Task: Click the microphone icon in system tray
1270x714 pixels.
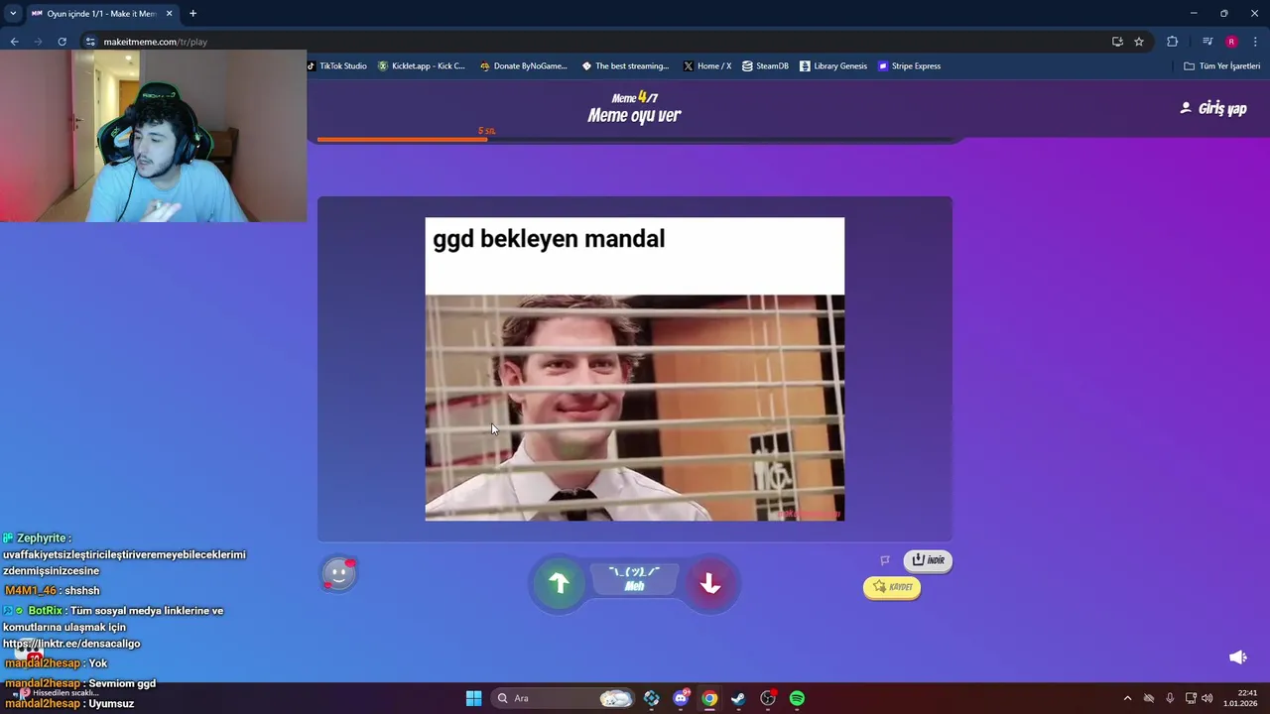Action: click(1170, 698)
